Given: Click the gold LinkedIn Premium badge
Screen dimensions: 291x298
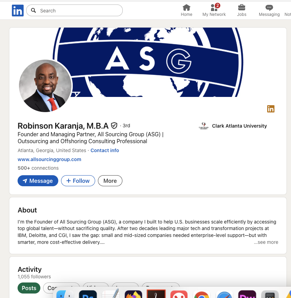Looking at the screenshot, I should [x=271, y=109].
